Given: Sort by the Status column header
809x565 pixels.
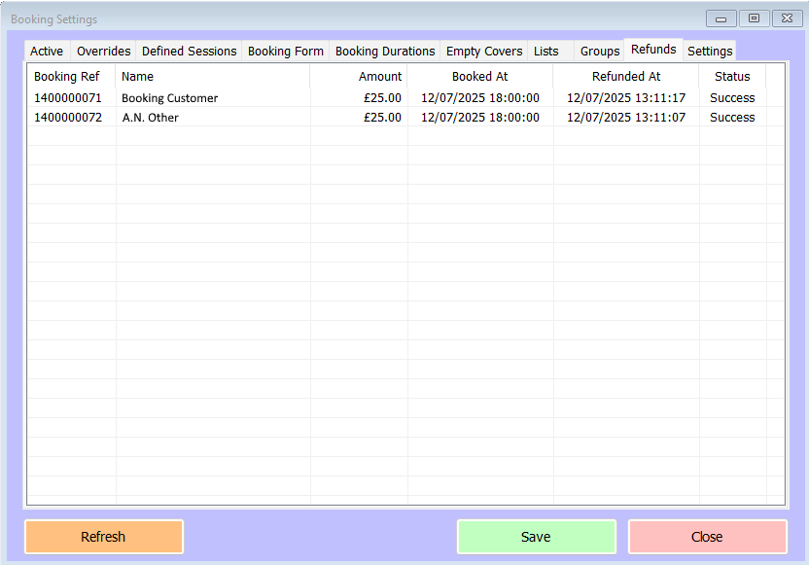Looking at the screenshot, I should [732, 77].
